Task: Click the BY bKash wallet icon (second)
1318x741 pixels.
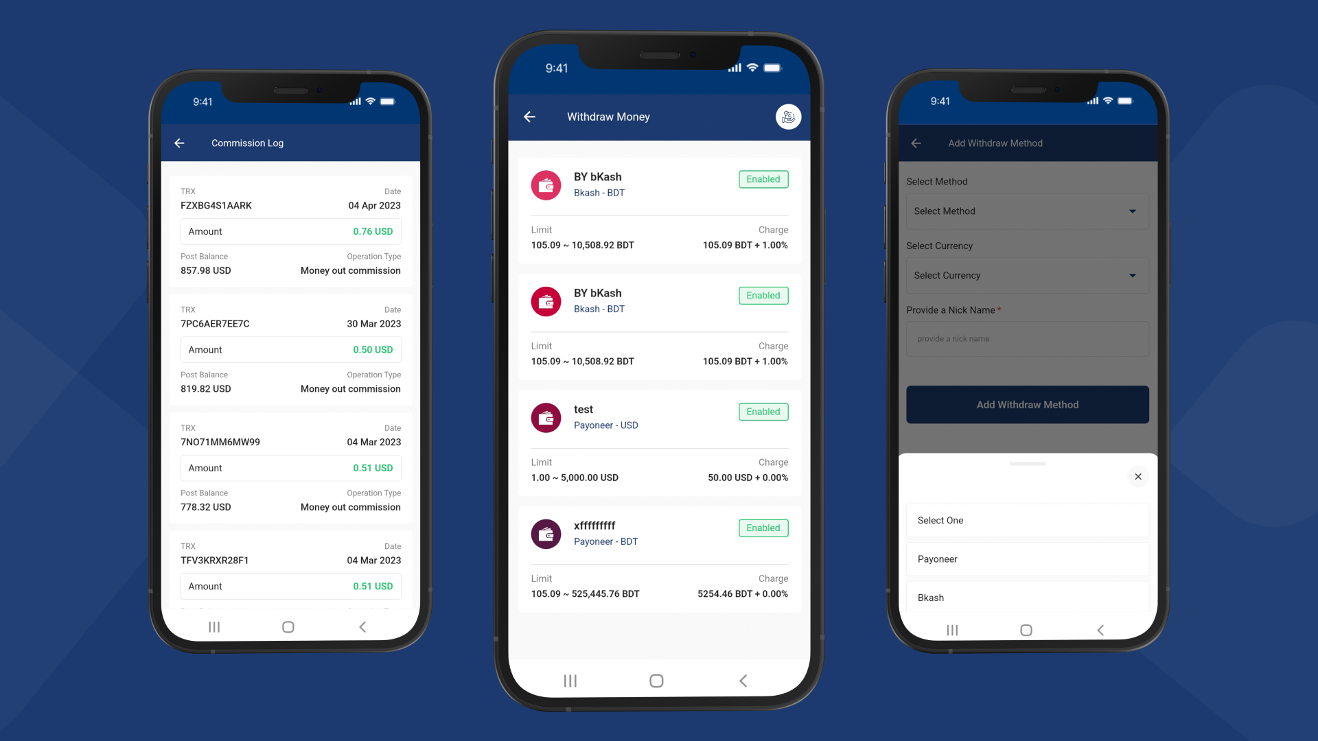Action: (x=546, y=301)
